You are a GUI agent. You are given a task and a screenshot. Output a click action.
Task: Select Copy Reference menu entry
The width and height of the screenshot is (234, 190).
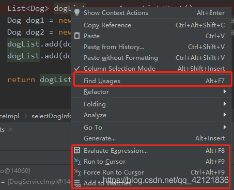pos(151,25)
